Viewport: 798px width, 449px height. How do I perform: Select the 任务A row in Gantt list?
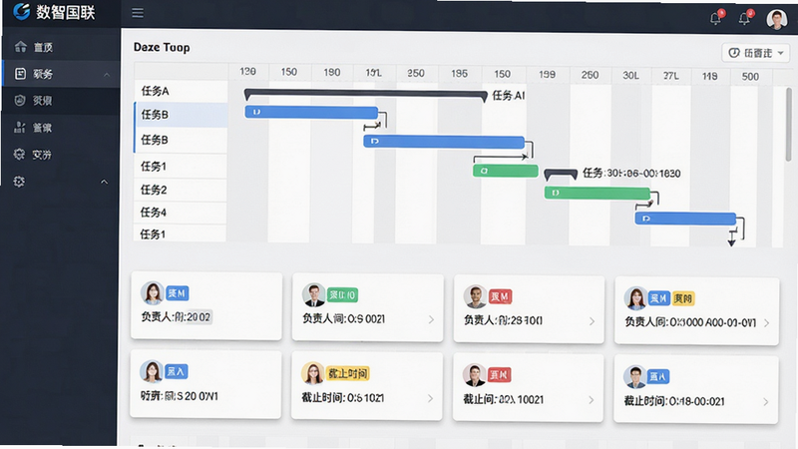(x=181, y=91)
